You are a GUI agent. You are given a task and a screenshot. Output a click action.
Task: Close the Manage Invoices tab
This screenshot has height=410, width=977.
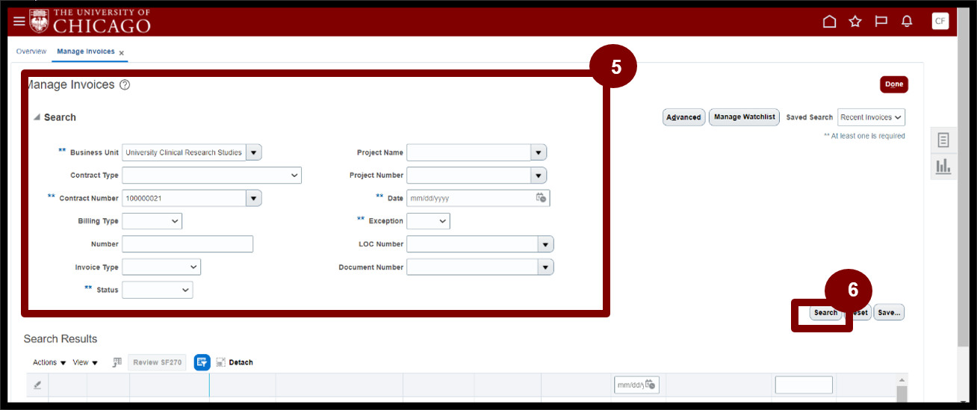(122, 53)
